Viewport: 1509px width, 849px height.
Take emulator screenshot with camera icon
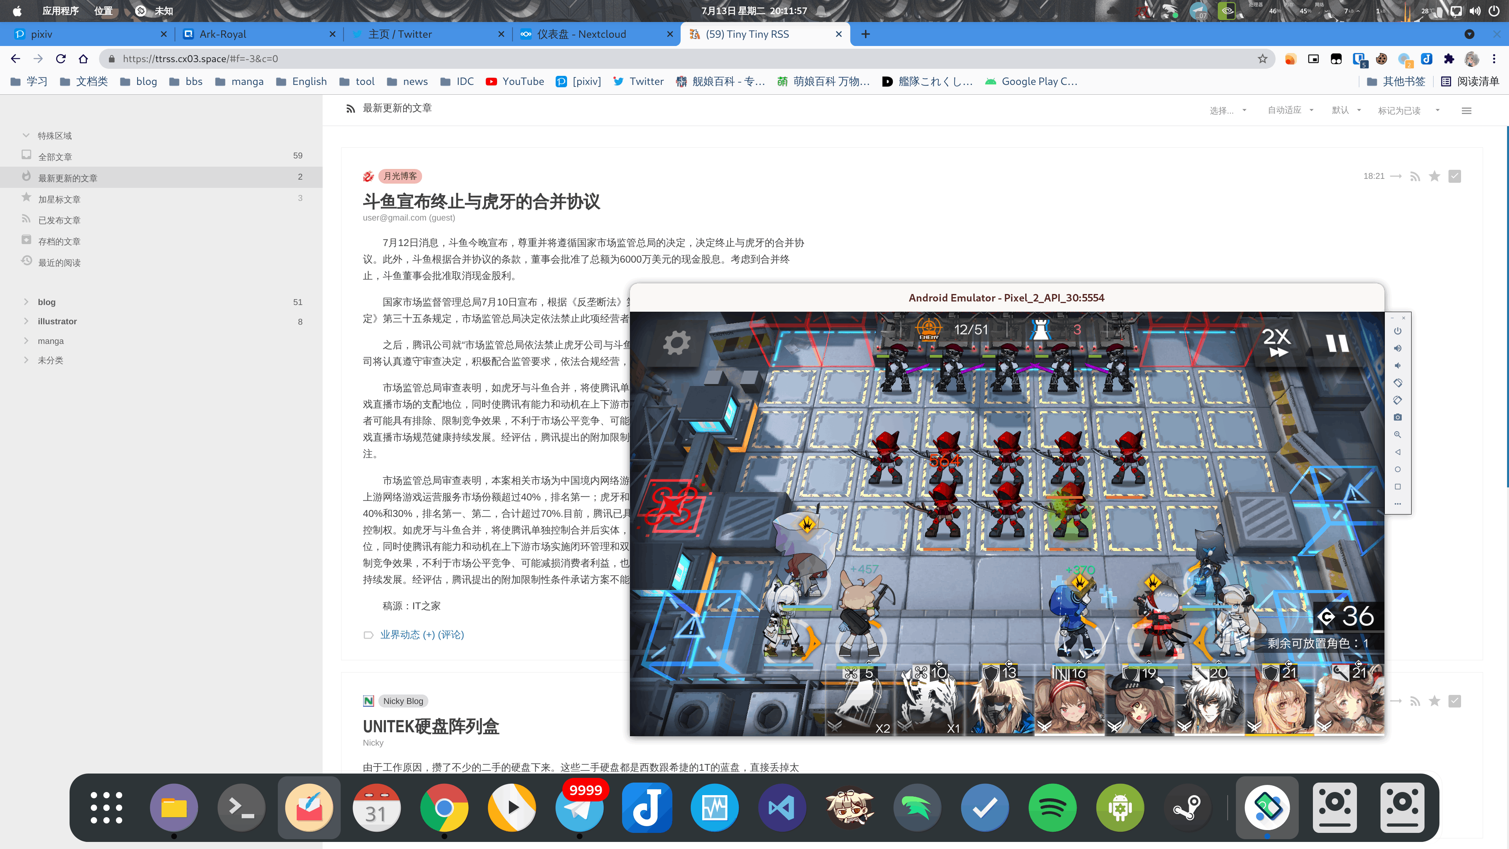tap(1398, 417)
